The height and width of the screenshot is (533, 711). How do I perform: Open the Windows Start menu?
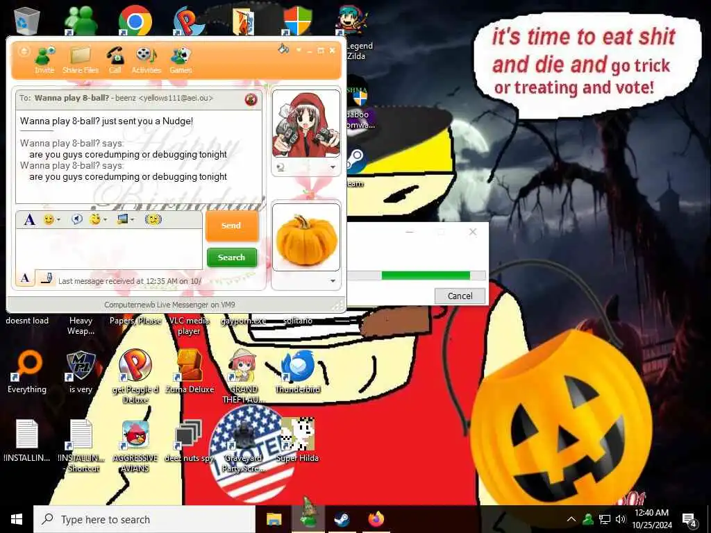17,519
